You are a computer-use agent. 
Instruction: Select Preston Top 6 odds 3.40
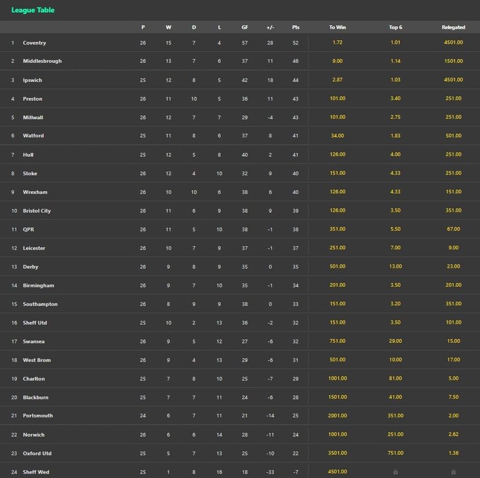coord(395,98)
